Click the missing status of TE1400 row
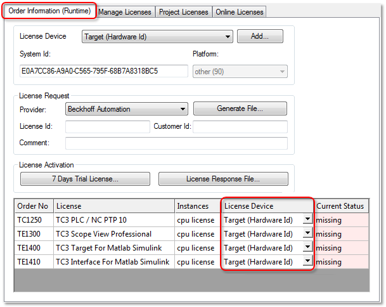 click(342, 248)
